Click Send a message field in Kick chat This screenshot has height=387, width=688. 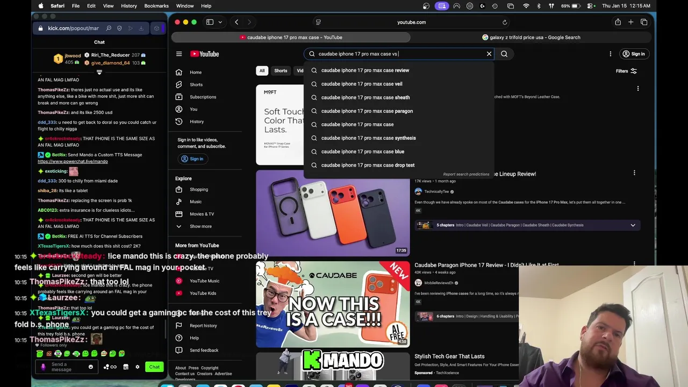click(67, 367)
